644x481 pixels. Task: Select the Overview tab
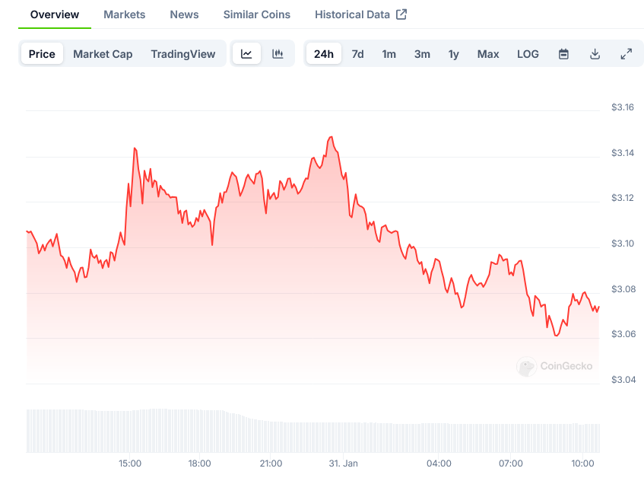(54, 14)
